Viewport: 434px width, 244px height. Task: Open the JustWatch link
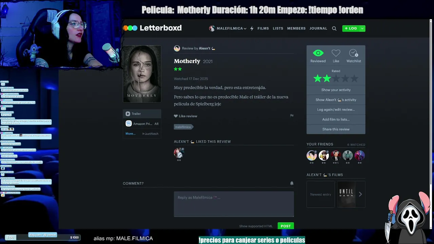tap(151, 134)
